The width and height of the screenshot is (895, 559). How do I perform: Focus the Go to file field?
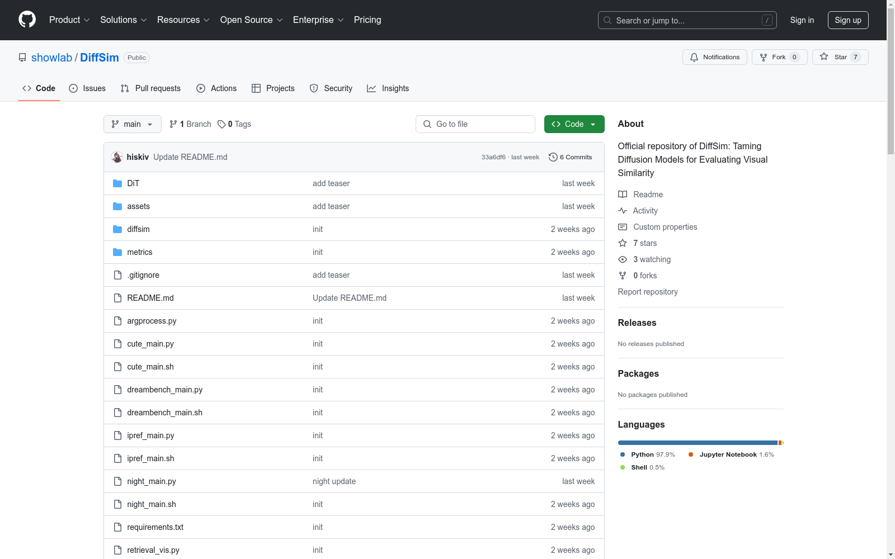pyautogui.click(x=475, y=124)
